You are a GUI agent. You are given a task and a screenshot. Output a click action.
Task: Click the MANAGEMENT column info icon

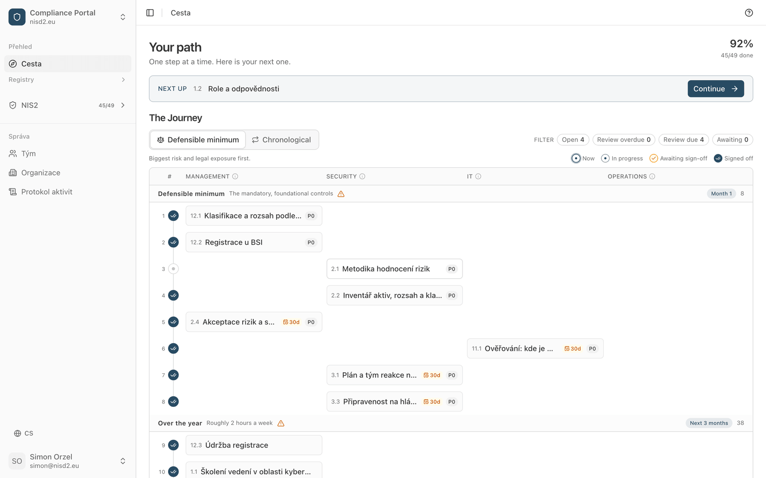pyautogui.click(x=235, y=176)
